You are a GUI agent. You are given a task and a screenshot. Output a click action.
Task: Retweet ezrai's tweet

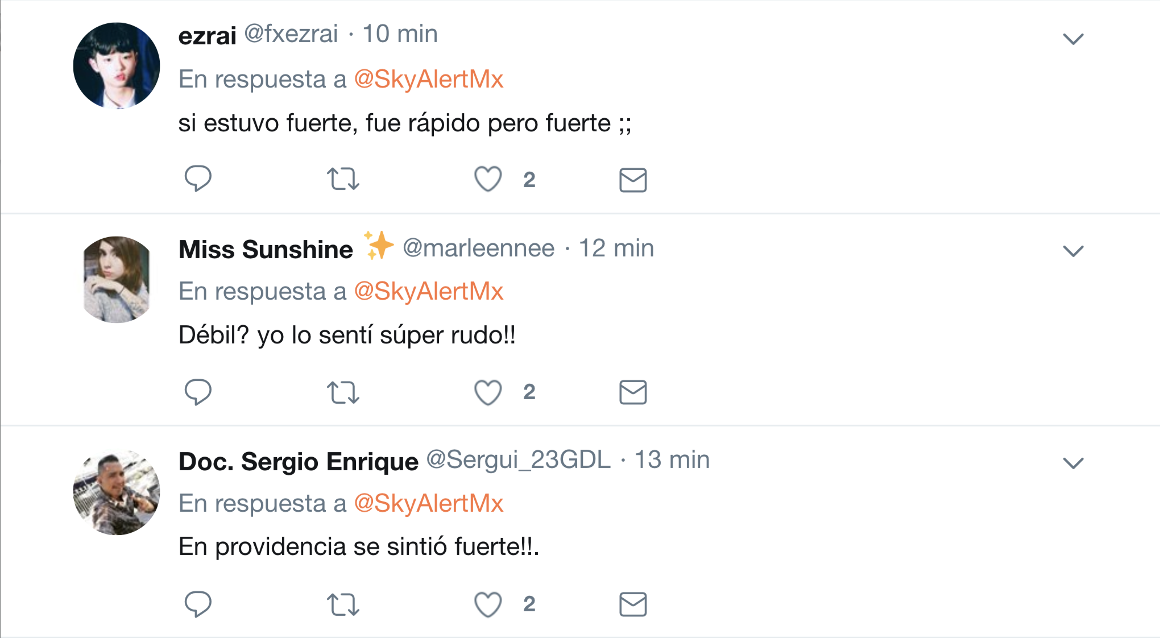pyautogui.click(x=343, y=179)
